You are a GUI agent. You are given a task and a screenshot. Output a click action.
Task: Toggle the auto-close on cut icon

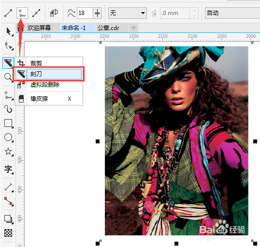(x=54, y=13)
